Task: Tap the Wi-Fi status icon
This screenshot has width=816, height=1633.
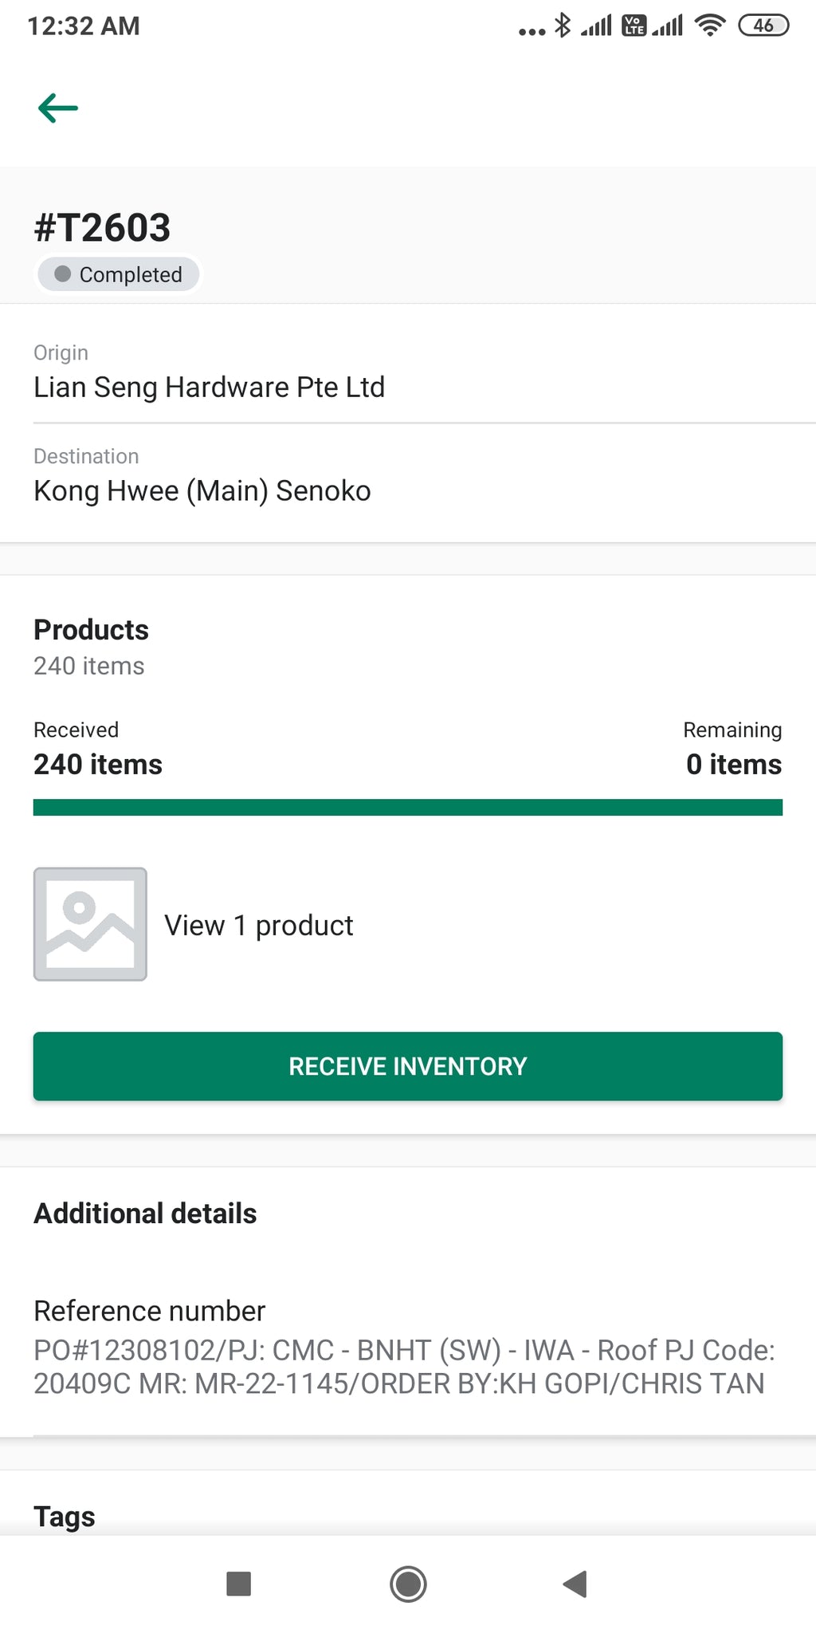Action: (x=709, y=26)
